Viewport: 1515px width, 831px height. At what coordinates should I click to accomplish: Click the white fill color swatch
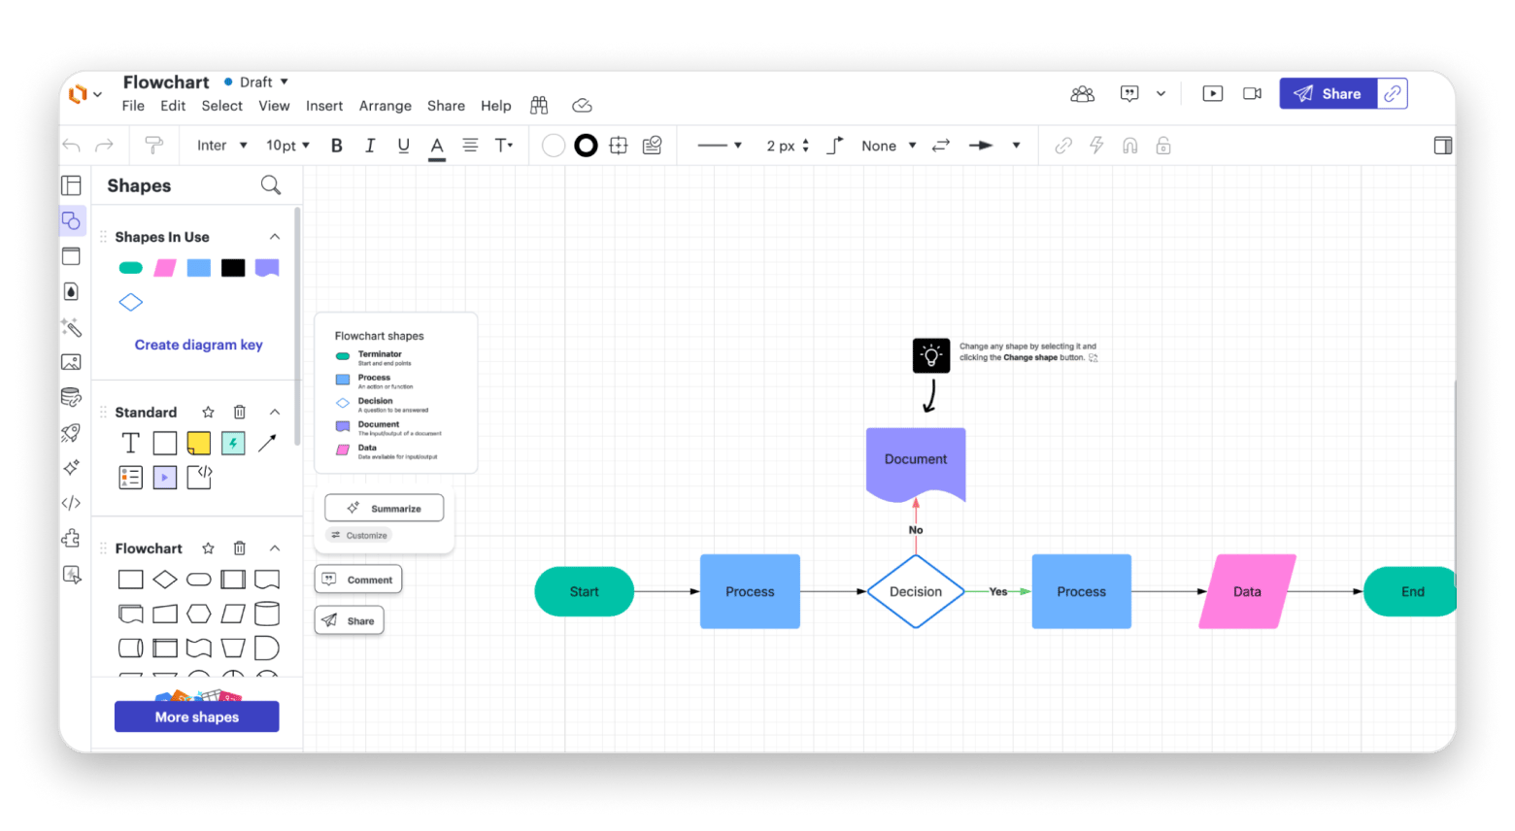point(553,146)
